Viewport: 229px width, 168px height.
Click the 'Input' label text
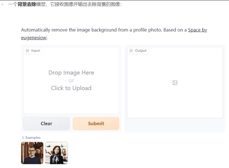pos(36,51)
